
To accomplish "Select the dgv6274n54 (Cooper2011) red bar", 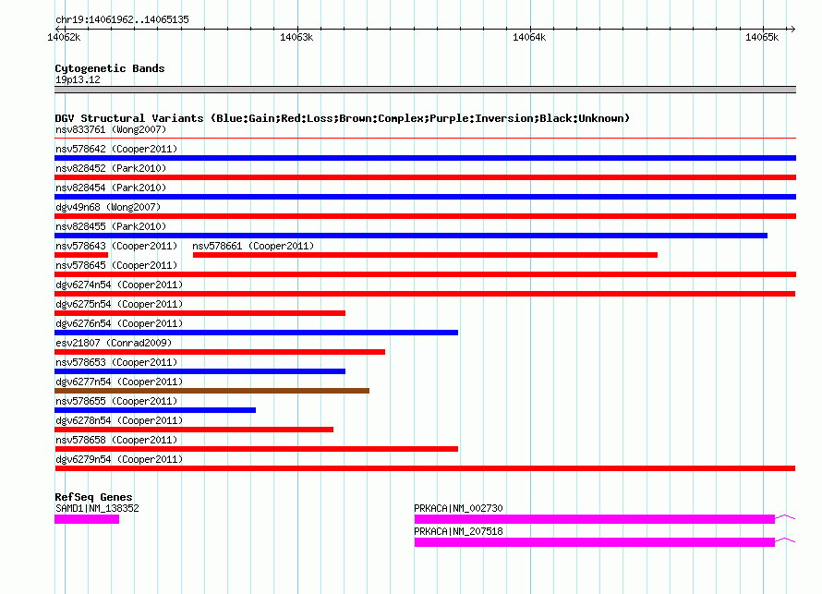I will pos(425,294).
